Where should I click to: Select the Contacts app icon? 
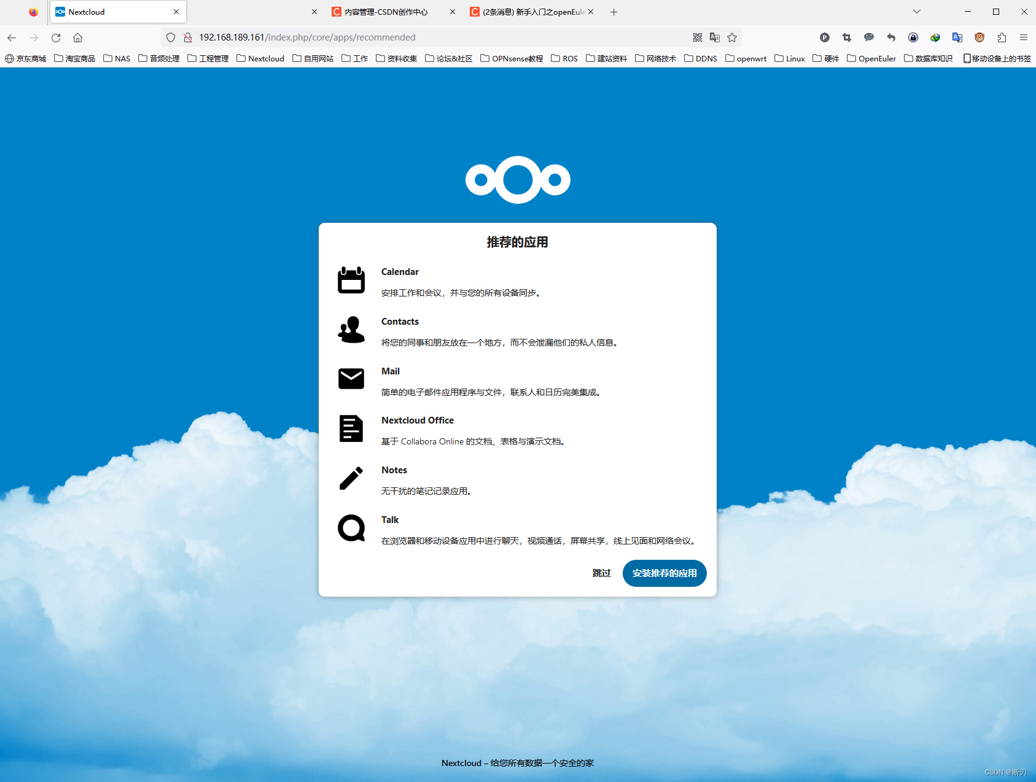coord(351,330)
